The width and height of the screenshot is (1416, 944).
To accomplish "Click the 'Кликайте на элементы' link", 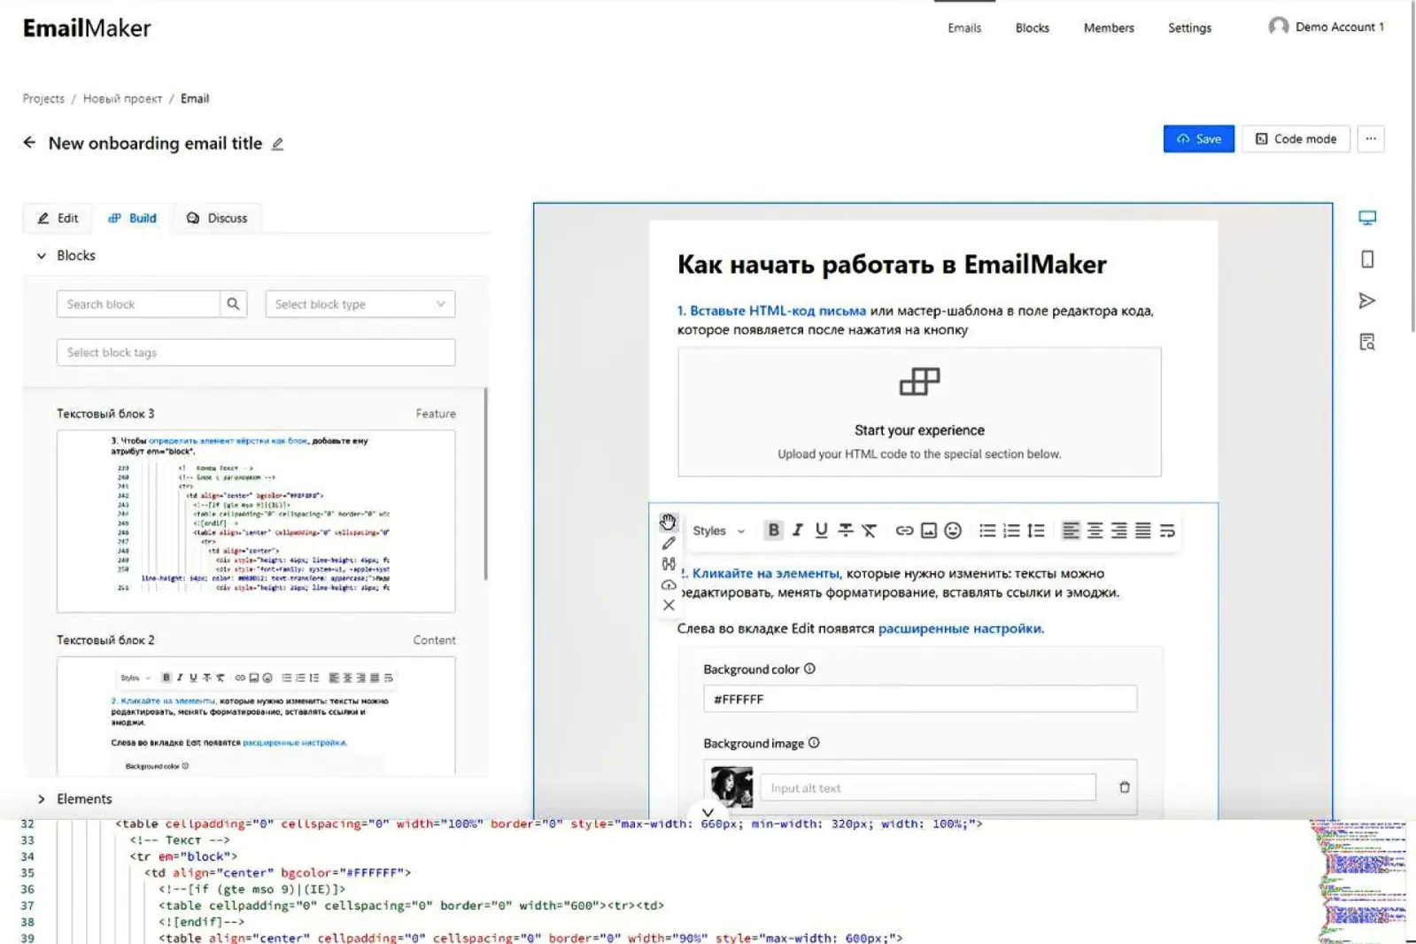I will coord(765,574).
